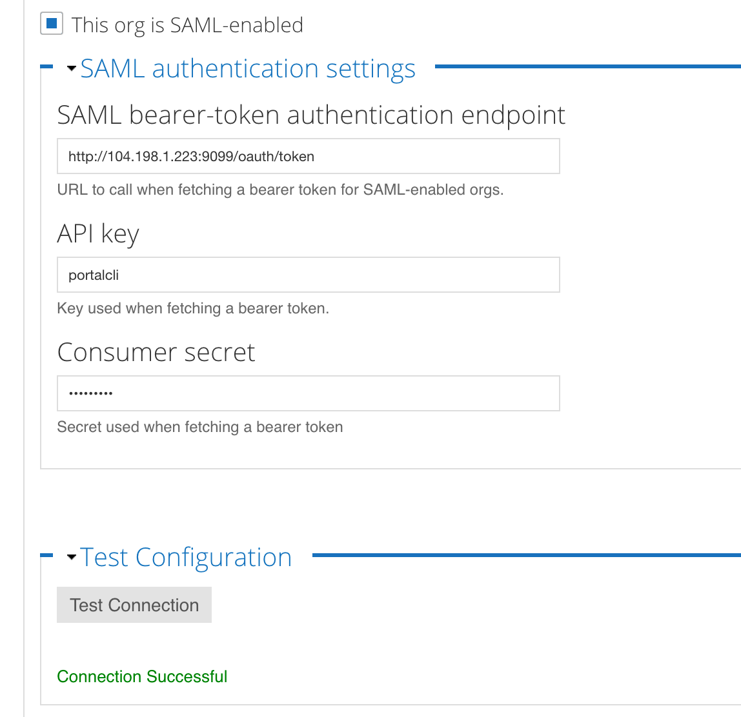The width and height of the screenshot is (741, 717).
Task: Click the 'SAML bearer-token authentication endpoint' label
Action: (x=311, y=115)
